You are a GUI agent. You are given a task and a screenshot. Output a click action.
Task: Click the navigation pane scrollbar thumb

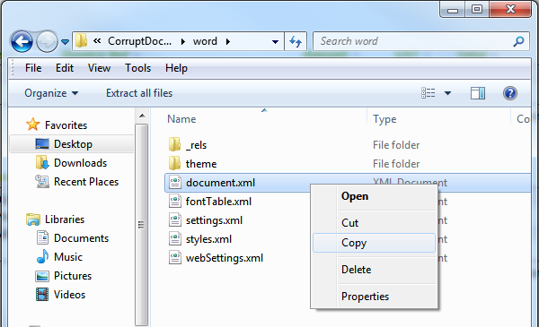coord(141,225)
